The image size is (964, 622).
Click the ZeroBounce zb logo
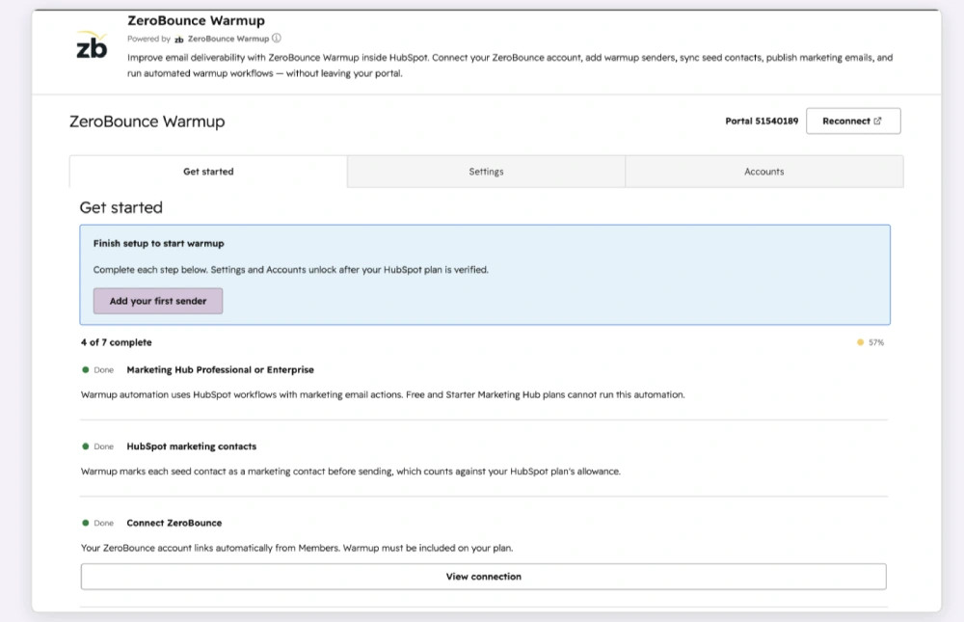tap(92, 45)
